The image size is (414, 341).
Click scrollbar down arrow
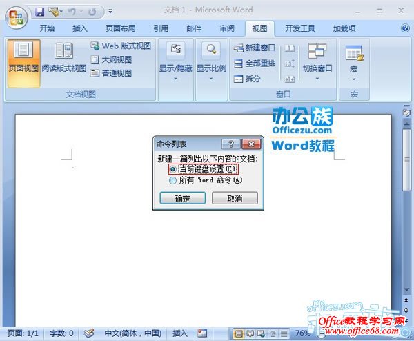[x=406, y=290]
